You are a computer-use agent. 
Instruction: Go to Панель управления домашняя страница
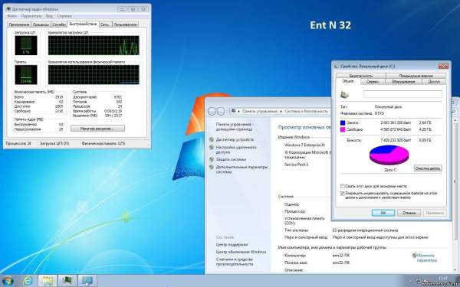(235, 126)
